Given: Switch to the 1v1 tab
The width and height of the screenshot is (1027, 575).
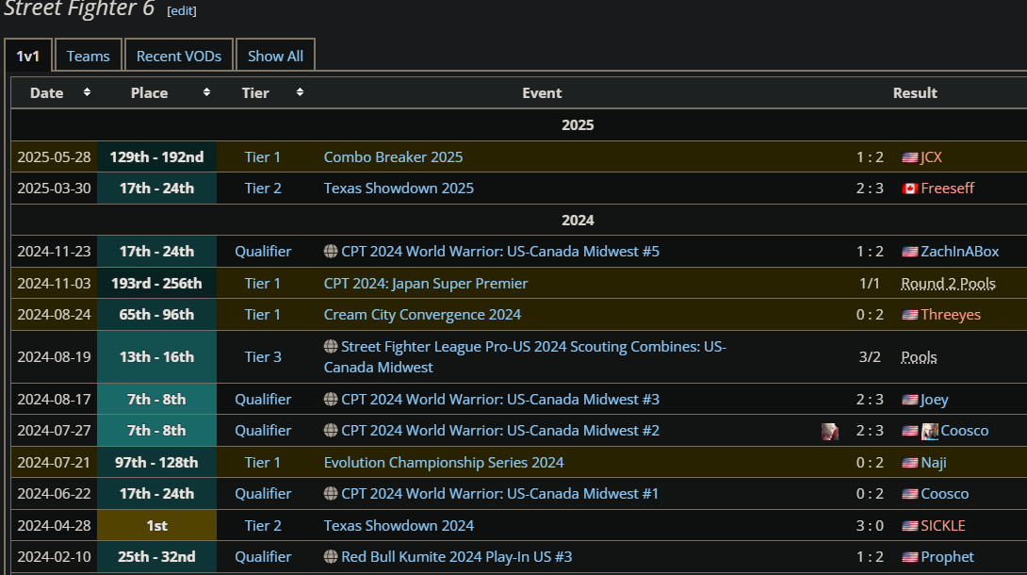Looking at the screenshot, I should click(x=28, y=57).
